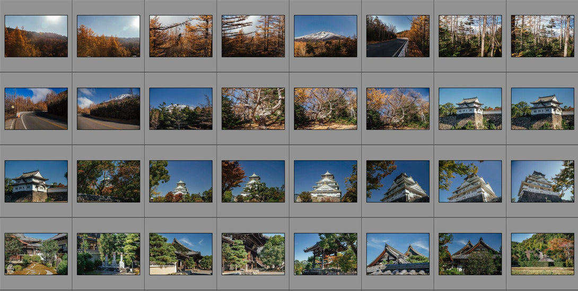Select the bell pavilion photo under tree branches

point(326,254)
